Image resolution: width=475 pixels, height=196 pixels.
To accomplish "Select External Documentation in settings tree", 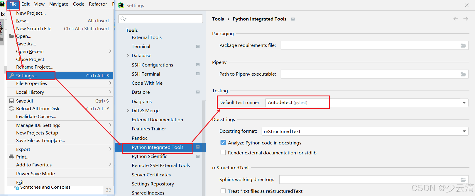I will [x=157, y=120].
